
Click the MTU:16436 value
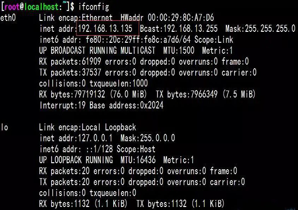point(138,160)
